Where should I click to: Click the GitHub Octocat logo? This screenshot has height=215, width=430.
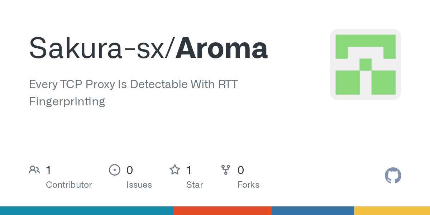[x=393, y=176]
